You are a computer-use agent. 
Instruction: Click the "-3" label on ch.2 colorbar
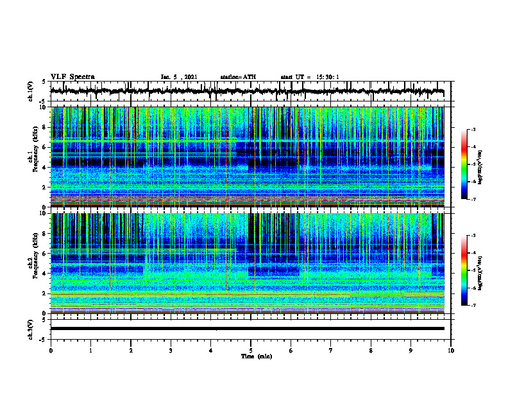[473, 236]
